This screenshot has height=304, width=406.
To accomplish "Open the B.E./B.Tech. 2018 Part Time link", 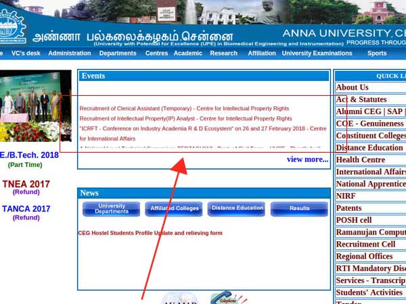I will 29,159.
